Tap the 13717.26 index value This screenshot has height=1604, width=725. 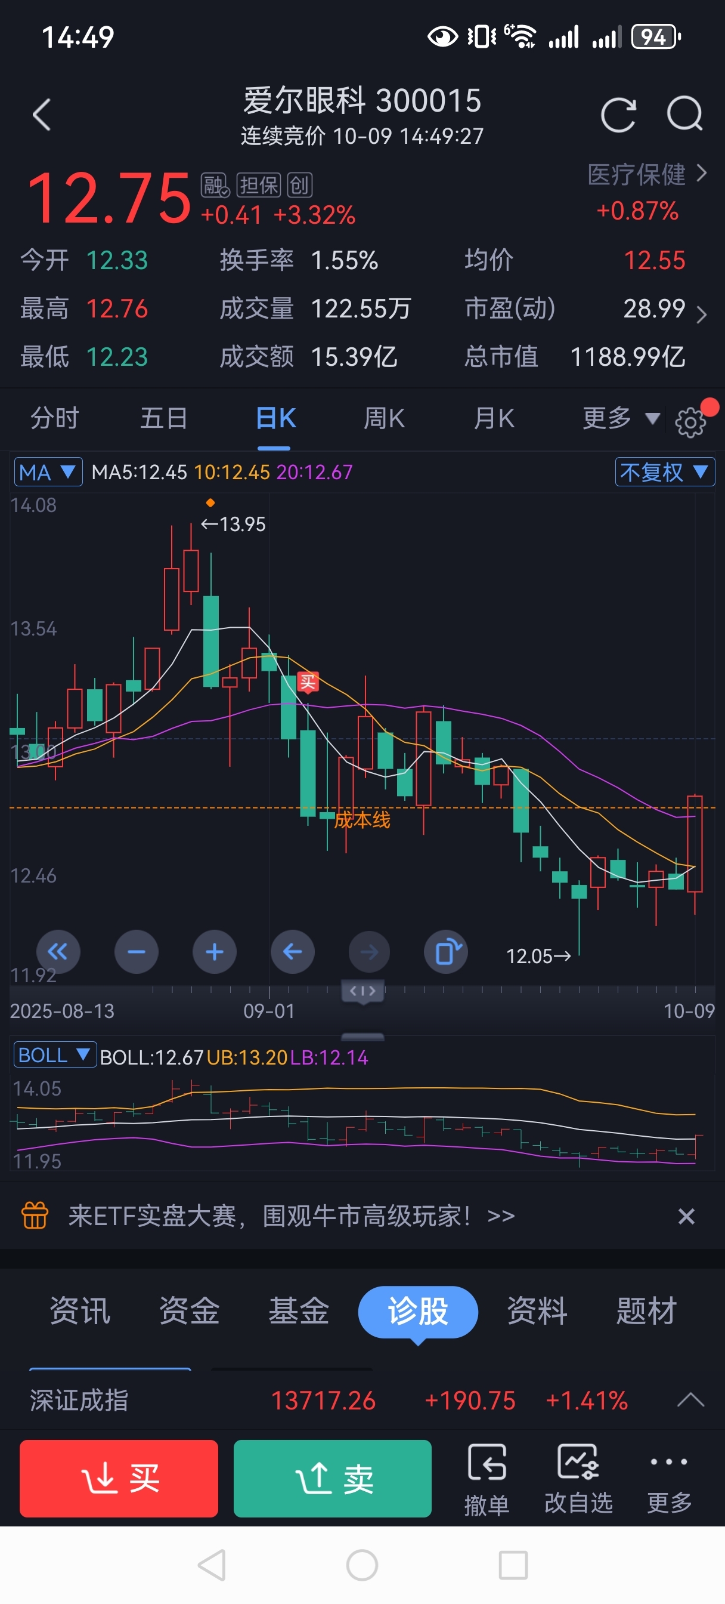point(323,1401)
